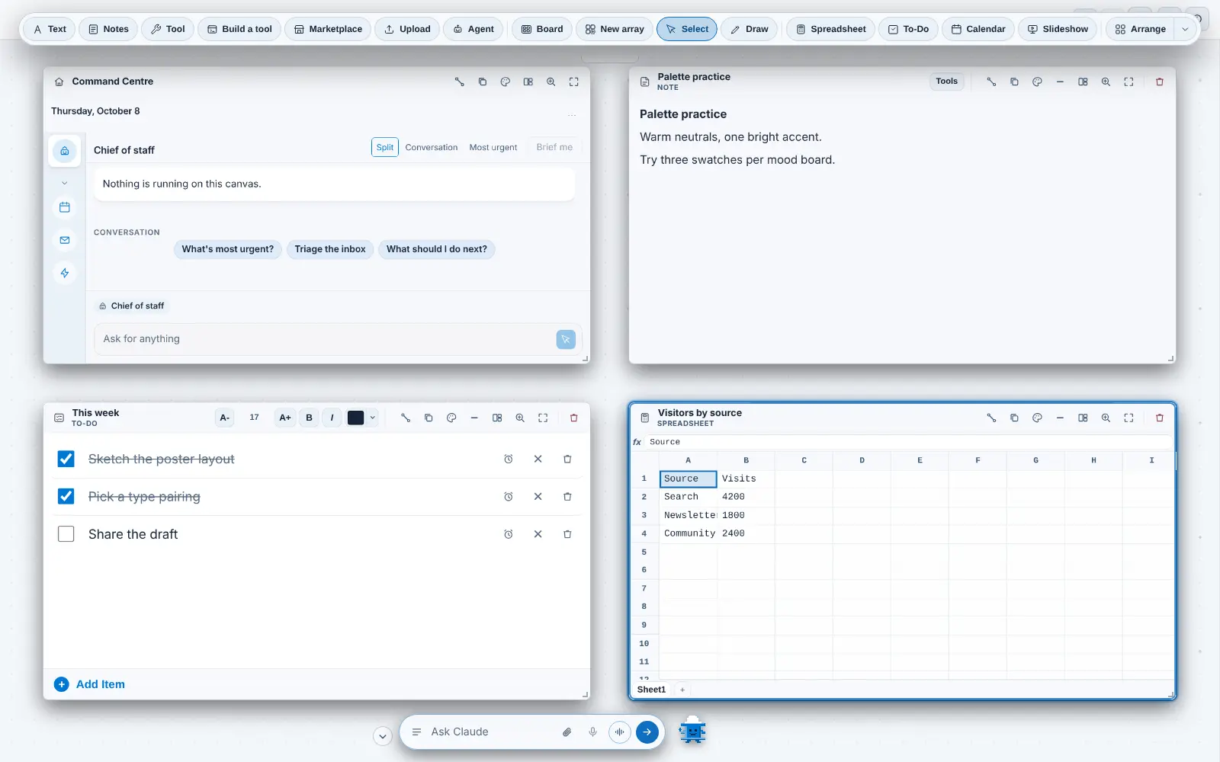The image size is (1220, 762).
Task: Set reminder alarm for Sketch the poster layout
Action: (509, 459)
